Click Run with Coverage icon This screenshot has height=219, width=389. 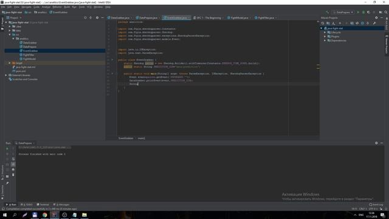369,12
